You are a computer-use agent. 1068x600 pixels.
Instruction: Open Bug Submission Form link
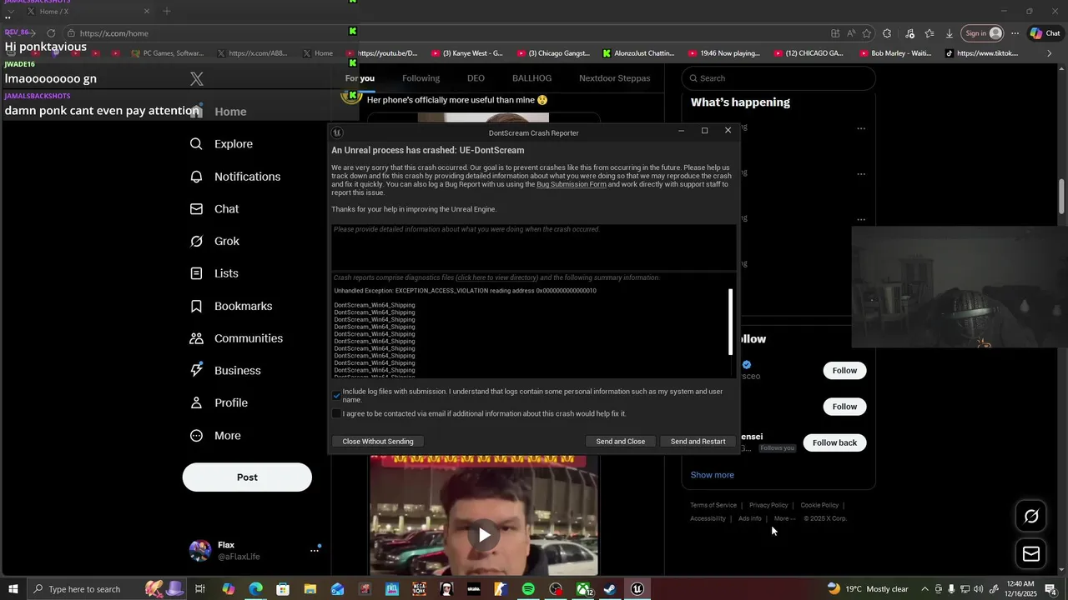[572, 184]
